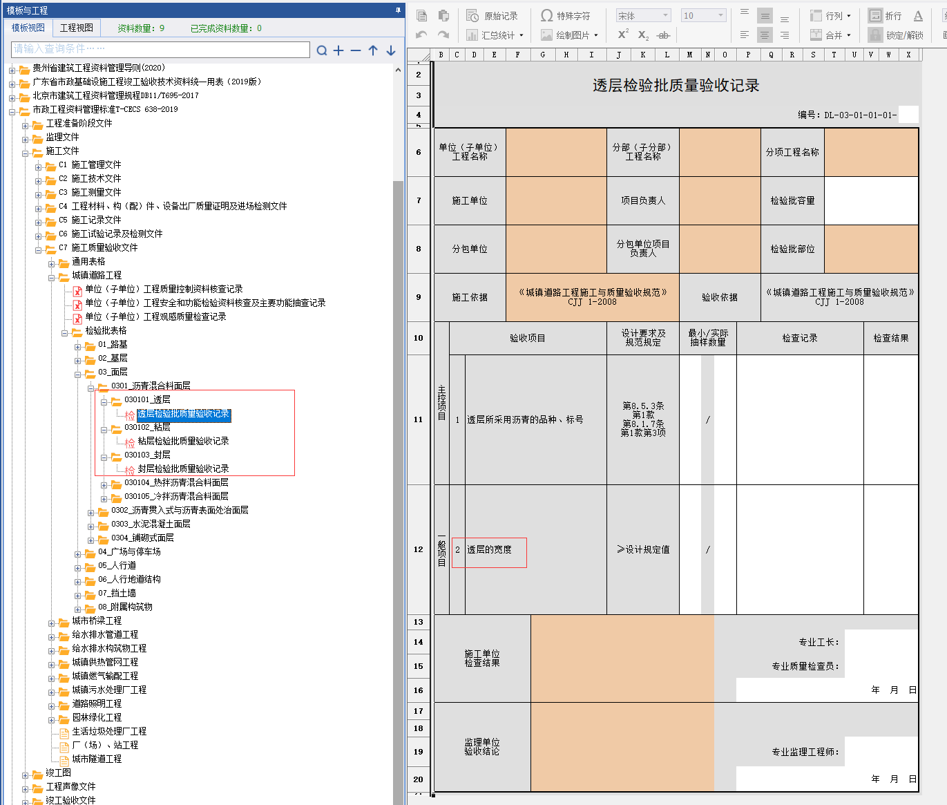Select 封层检验批质量验收记录 tree item
The width and height of the screenshot is (947, 805).
tap(183, 468)
